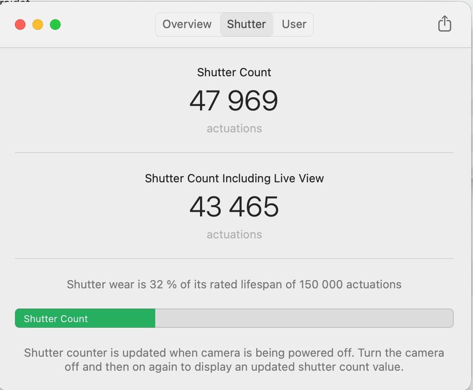Click the unfilled gray part of the wear bar
473x390 pixels.
(x=304, y=318)
